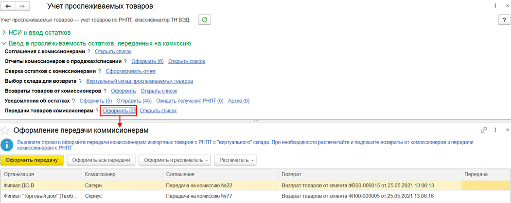Go back with the left arrow button
The width and height of the screenshot is (511, 203).
[8, 7]
